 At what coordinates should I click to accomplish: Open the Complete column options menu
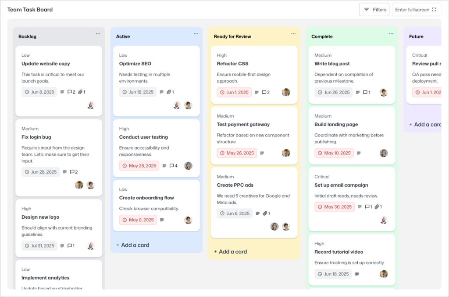point(392,33)
